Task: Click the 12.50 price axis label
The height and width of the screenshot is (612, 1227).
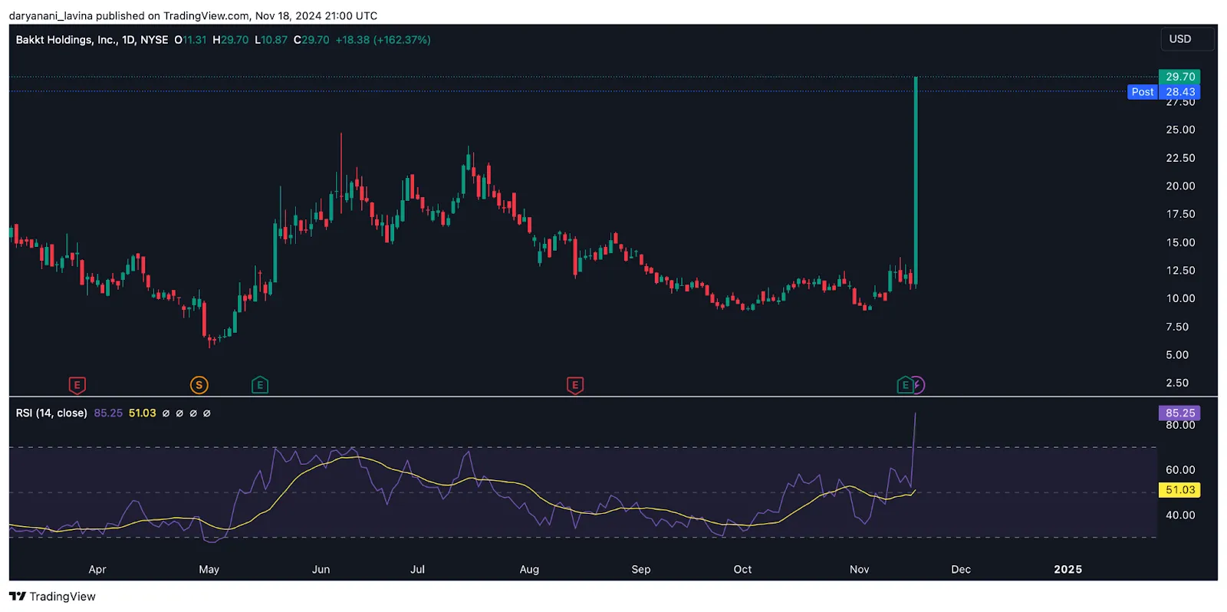Action: point(1180,271)
